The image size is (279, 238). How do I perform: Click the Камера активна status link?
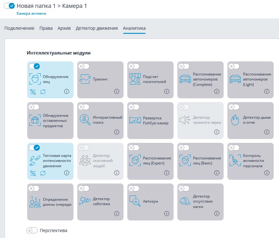[x=31, y=14]
